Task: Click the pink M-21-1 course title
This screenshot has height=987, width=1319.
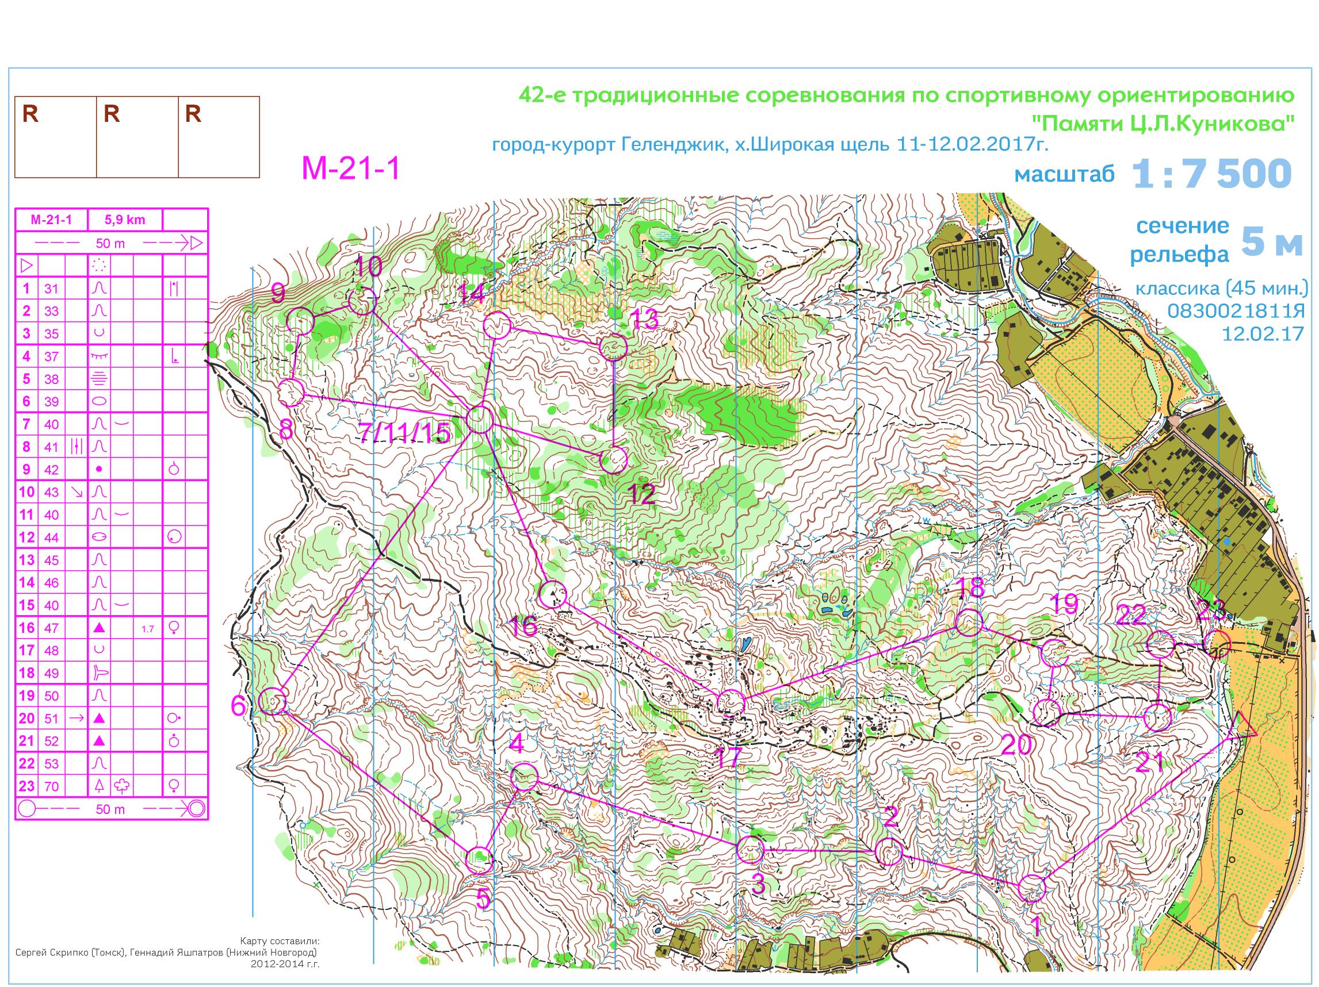Action: tap(351, 168)
